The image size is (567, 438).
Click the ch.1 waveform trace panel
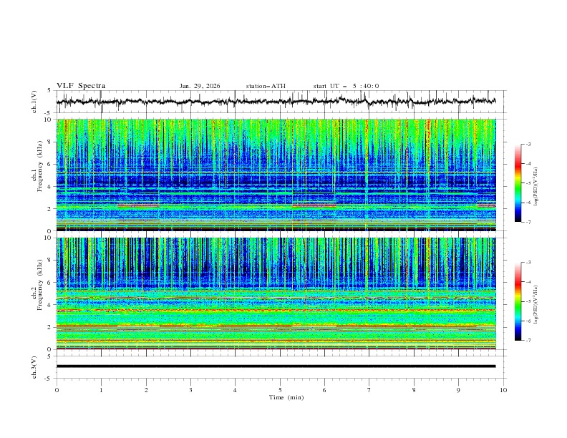(281, 102)
